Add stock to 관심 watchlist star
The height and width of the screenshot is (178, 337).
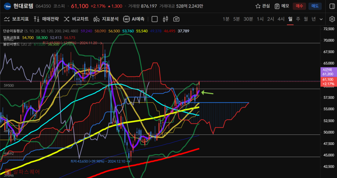(x=262, y=6)
